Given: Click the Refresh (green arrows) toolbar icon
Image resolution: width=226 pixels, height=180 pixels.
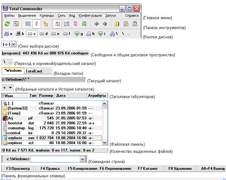Looking at the screenshot, I should pyautogui.click(x=7, y=24).
